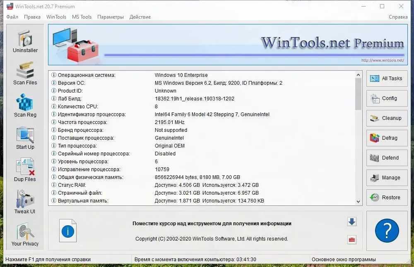Click the document info icon
Screen dimensions: 414x267
pyautogui.click(x=68, y=231)
